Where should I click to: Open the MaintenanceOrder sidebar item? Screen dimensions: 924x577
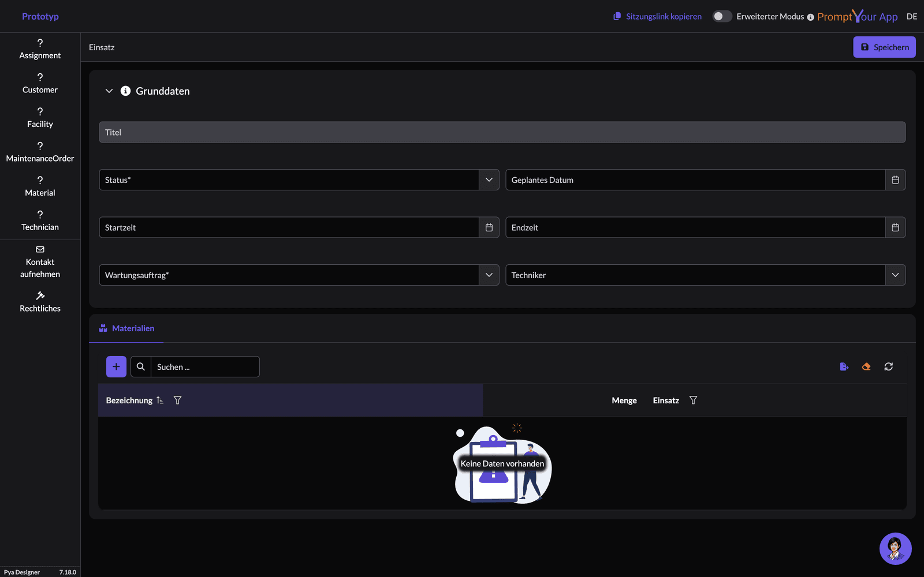point(40,152)
